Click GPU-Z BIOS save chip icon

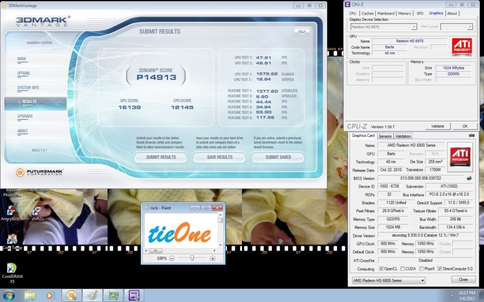(x=469, y=178)
